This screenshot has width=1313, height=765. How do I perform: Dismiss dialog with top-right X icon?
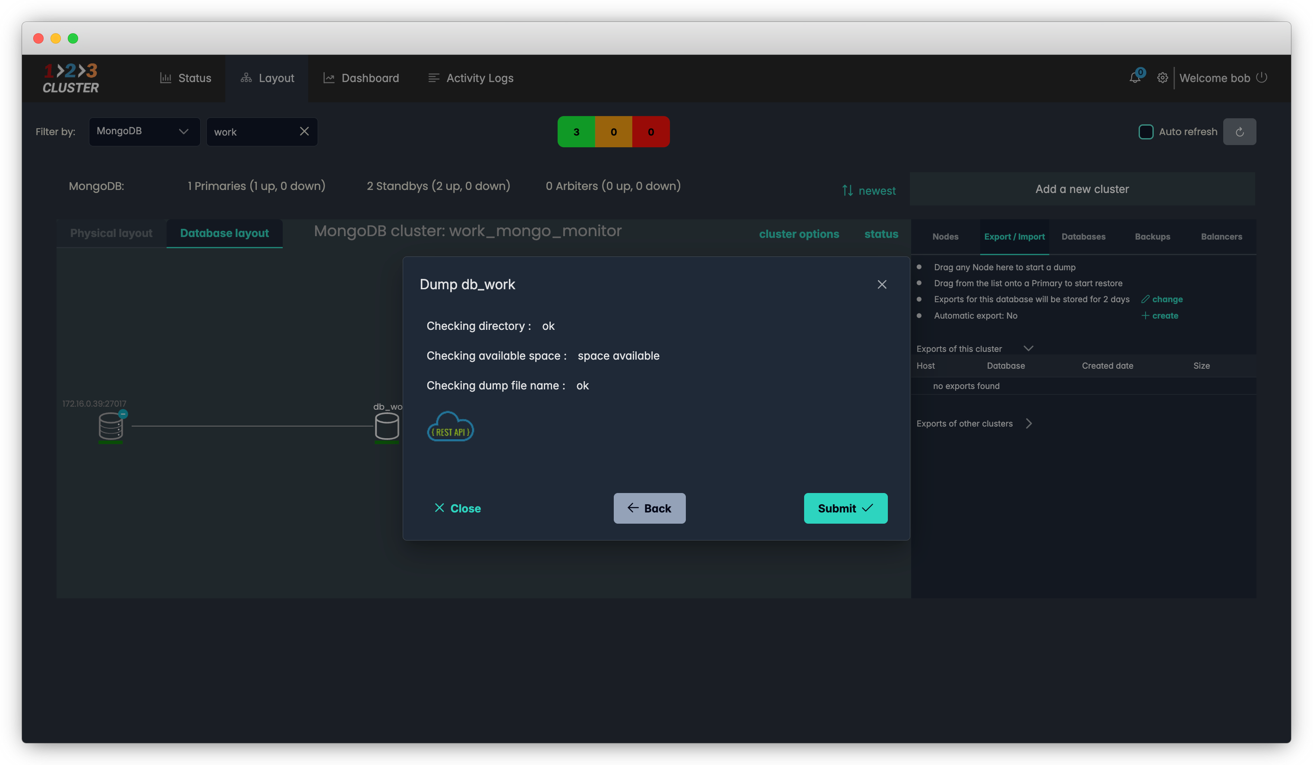click(881, 285)
